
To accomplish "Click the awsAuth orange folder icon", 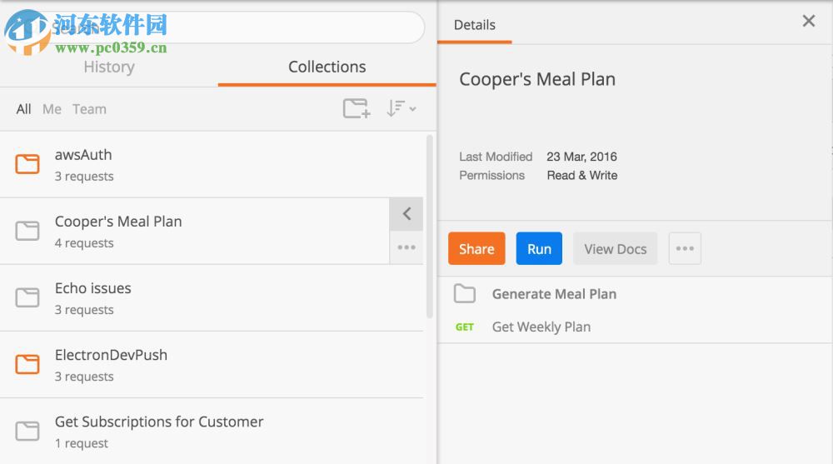I will tap(27, 163).
